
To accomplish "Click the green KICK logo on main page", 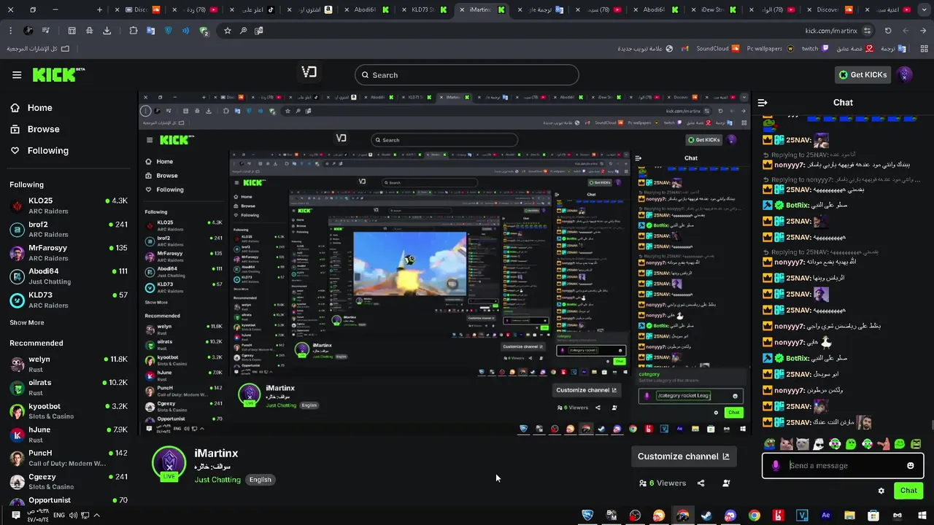I will pos(58,74).
